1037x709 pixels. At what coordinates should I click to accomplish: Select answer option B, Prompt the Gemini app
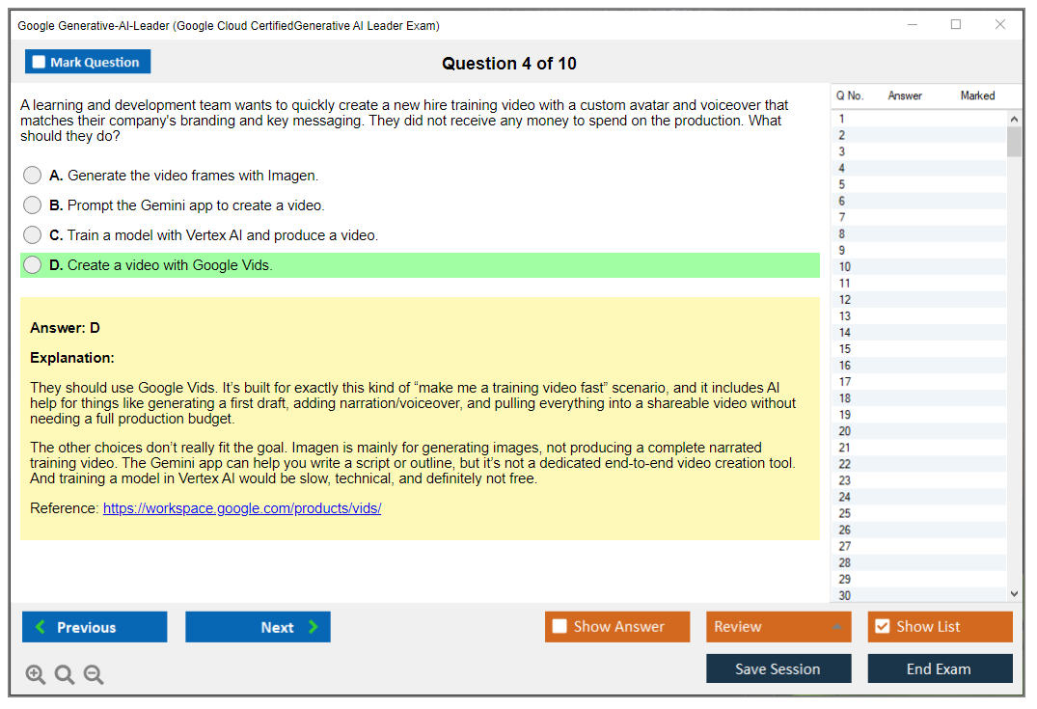point(32,205)
